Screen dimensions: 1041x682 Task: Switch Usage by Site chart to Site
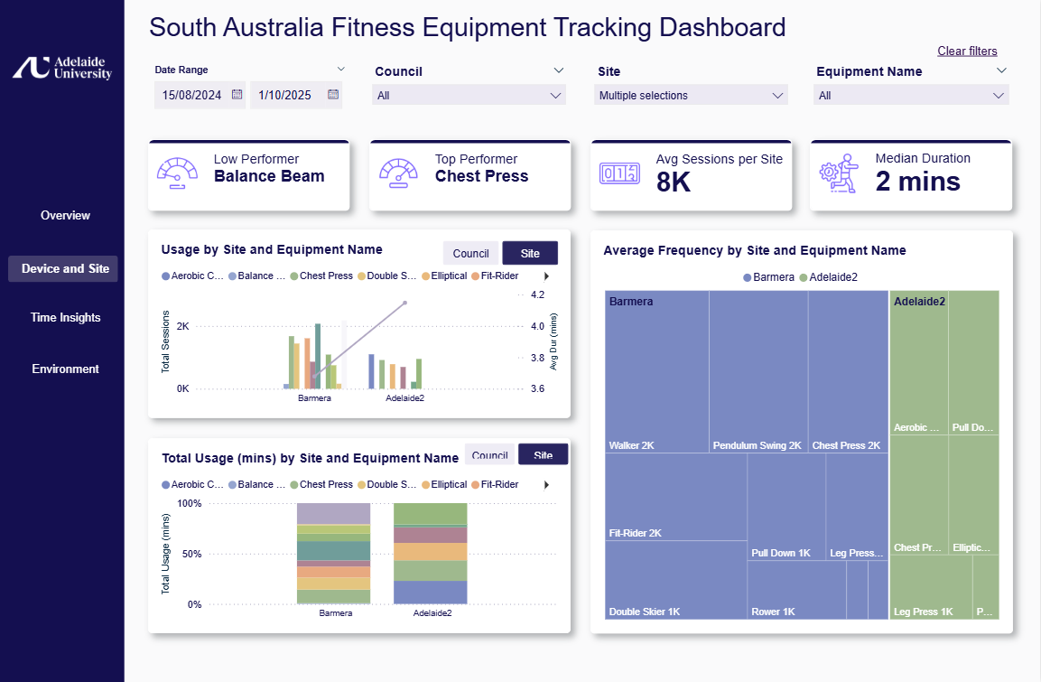pos(530,254)
